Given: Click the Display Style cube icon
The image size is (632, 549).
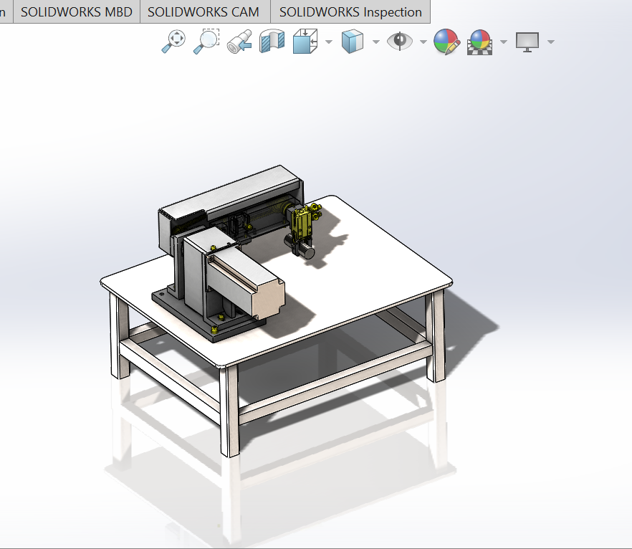Looking at the screenshot, I should click(x=353, y=41).
